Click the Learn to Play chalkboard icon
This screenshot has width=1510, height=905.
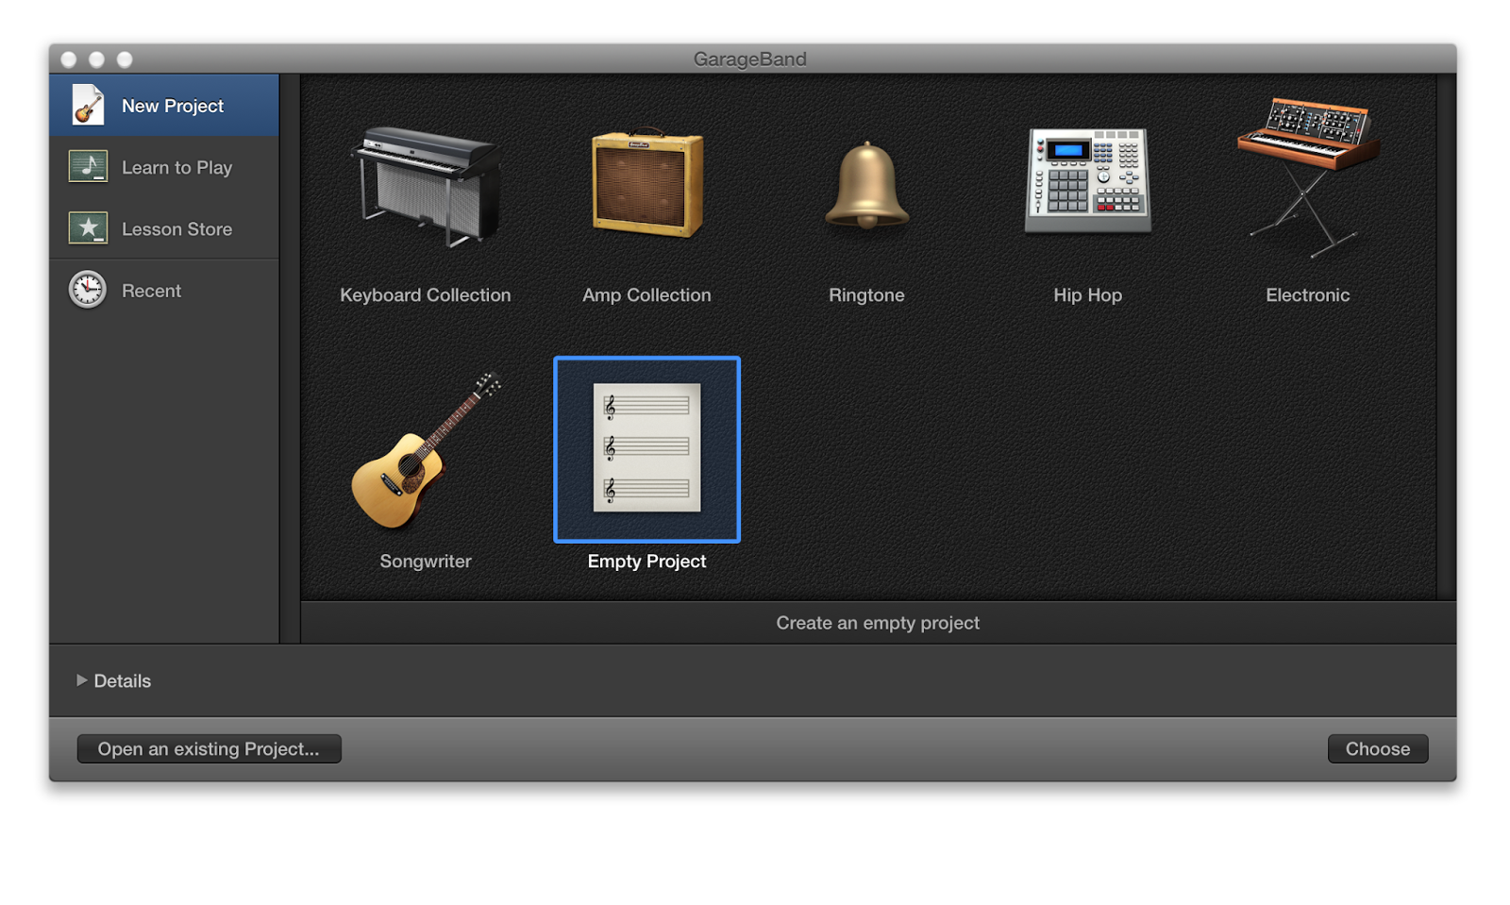click(88, 167)
